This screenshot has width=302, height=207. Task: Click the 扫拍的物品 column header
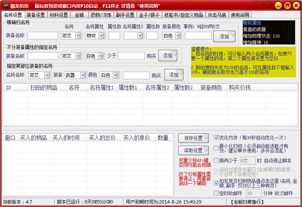pyautogui.click(x=47, y=88)
